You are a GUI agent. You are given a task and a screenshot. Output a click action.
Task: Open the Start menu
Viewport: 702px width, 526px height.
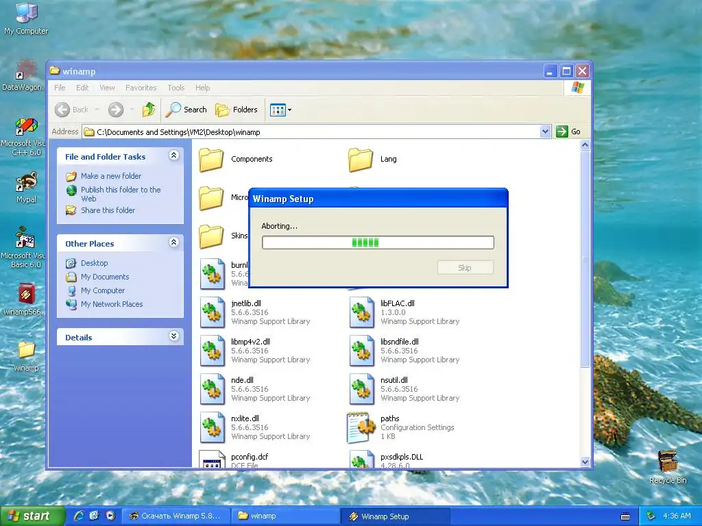32,516
